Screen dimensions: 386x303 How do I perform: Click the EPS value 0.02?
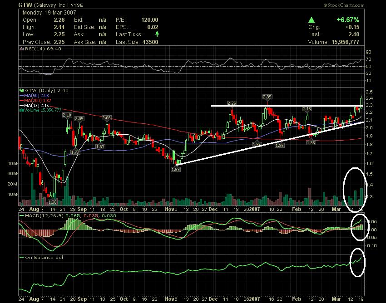point(153,27)
